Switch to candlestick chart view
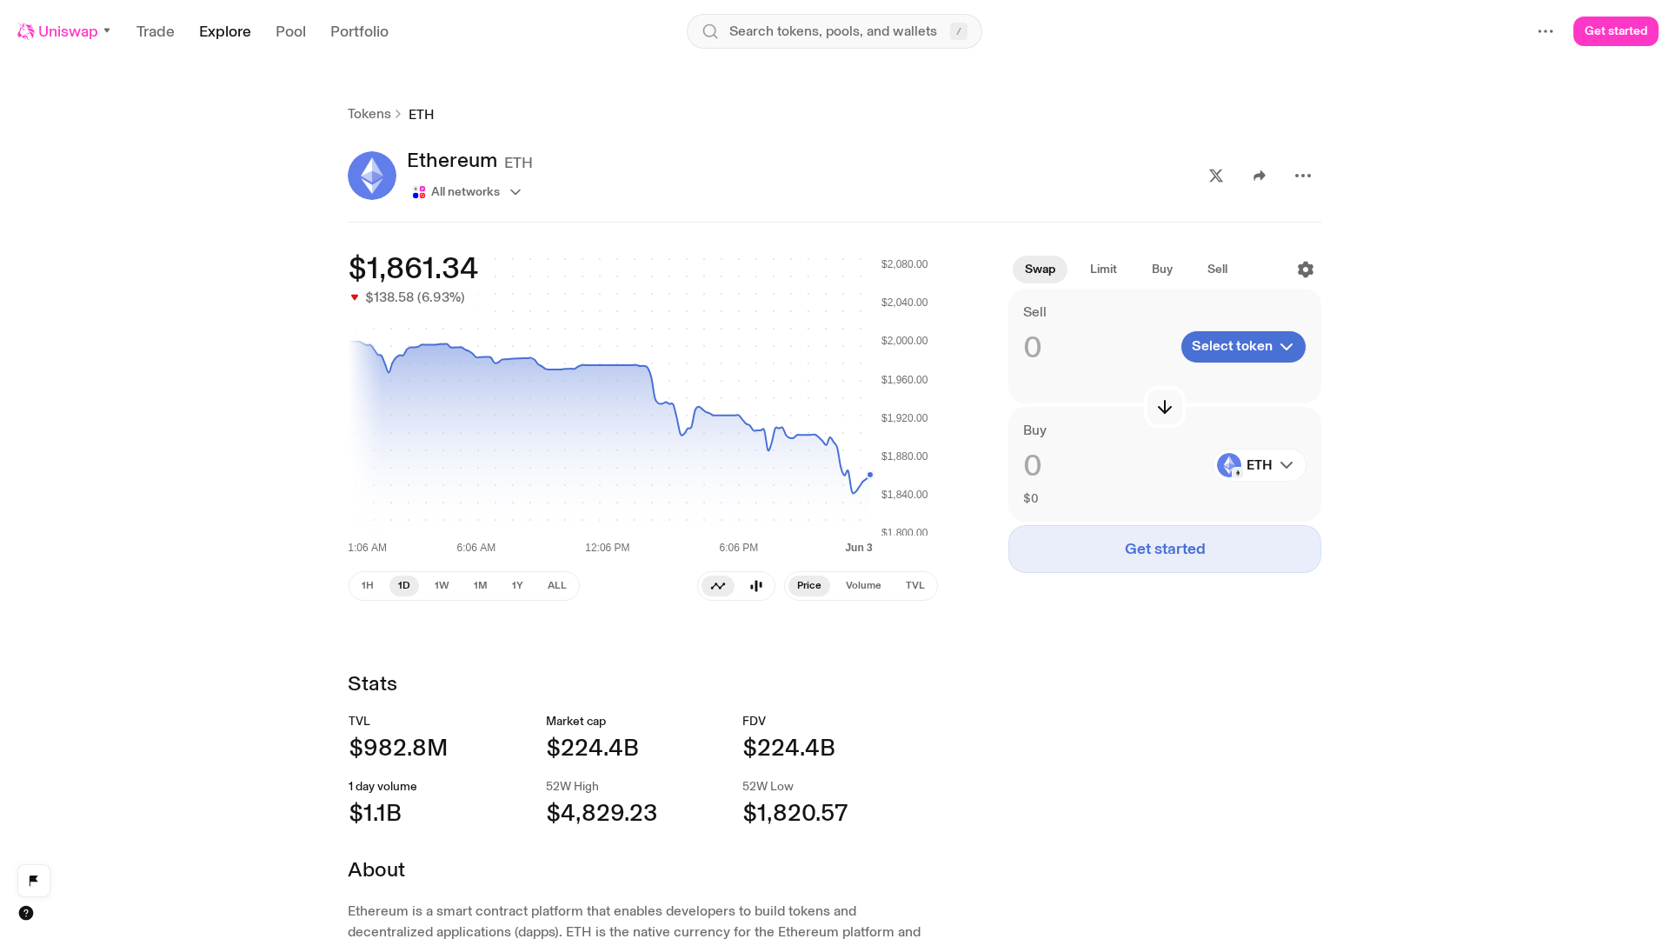The image size is (1669, 939). point(756,586)
